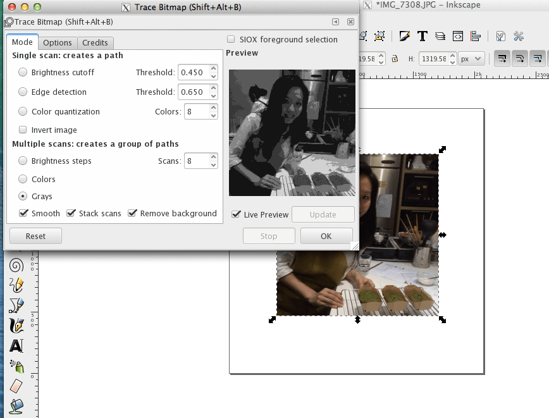This screenshot has height=418, width=549.
Task: Toggle scale rounded corners affect button
Action: pyautogui.click(x=520, y=58)
